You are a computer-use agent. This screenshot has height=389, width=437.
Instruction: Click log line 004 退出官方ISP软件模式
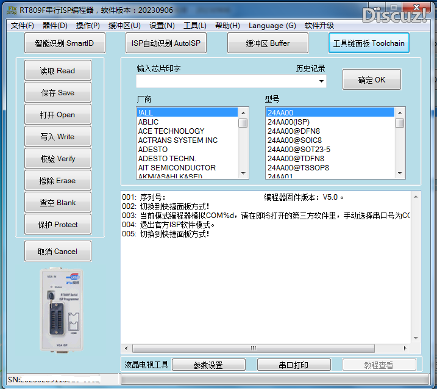pyautogui.click(x=168, y=225)
